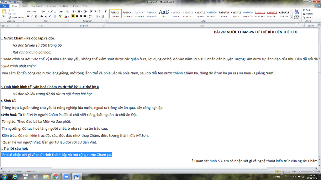Toggle Underline formatting
321x180 pixels.
click(x=36, y=16)
